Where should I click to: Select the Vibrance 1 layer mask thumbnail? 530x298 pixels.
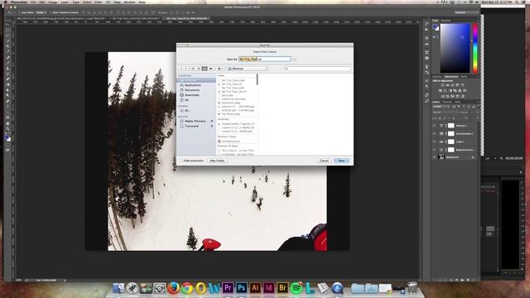[x=451, y=126]
